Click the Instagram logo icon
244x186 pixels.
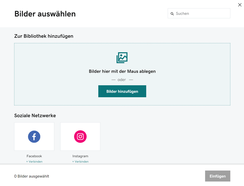pyautogui.click(x=80, y=136)
